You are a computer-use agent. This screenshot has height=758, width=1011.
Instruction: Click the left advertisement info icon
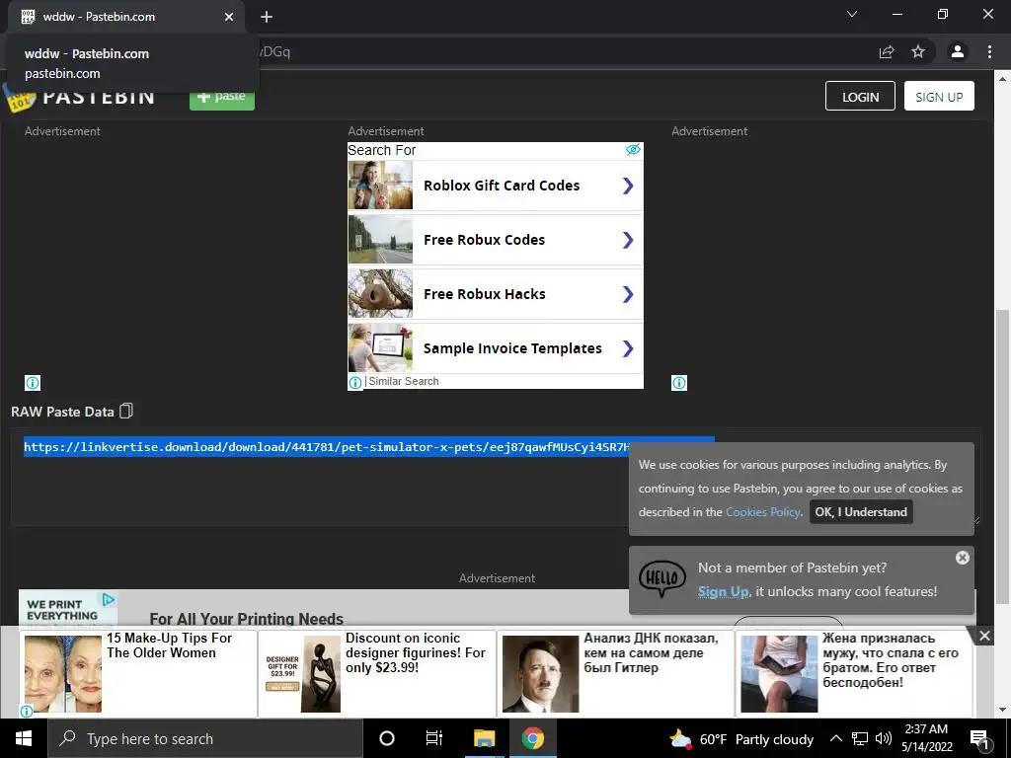click(33, 383)
